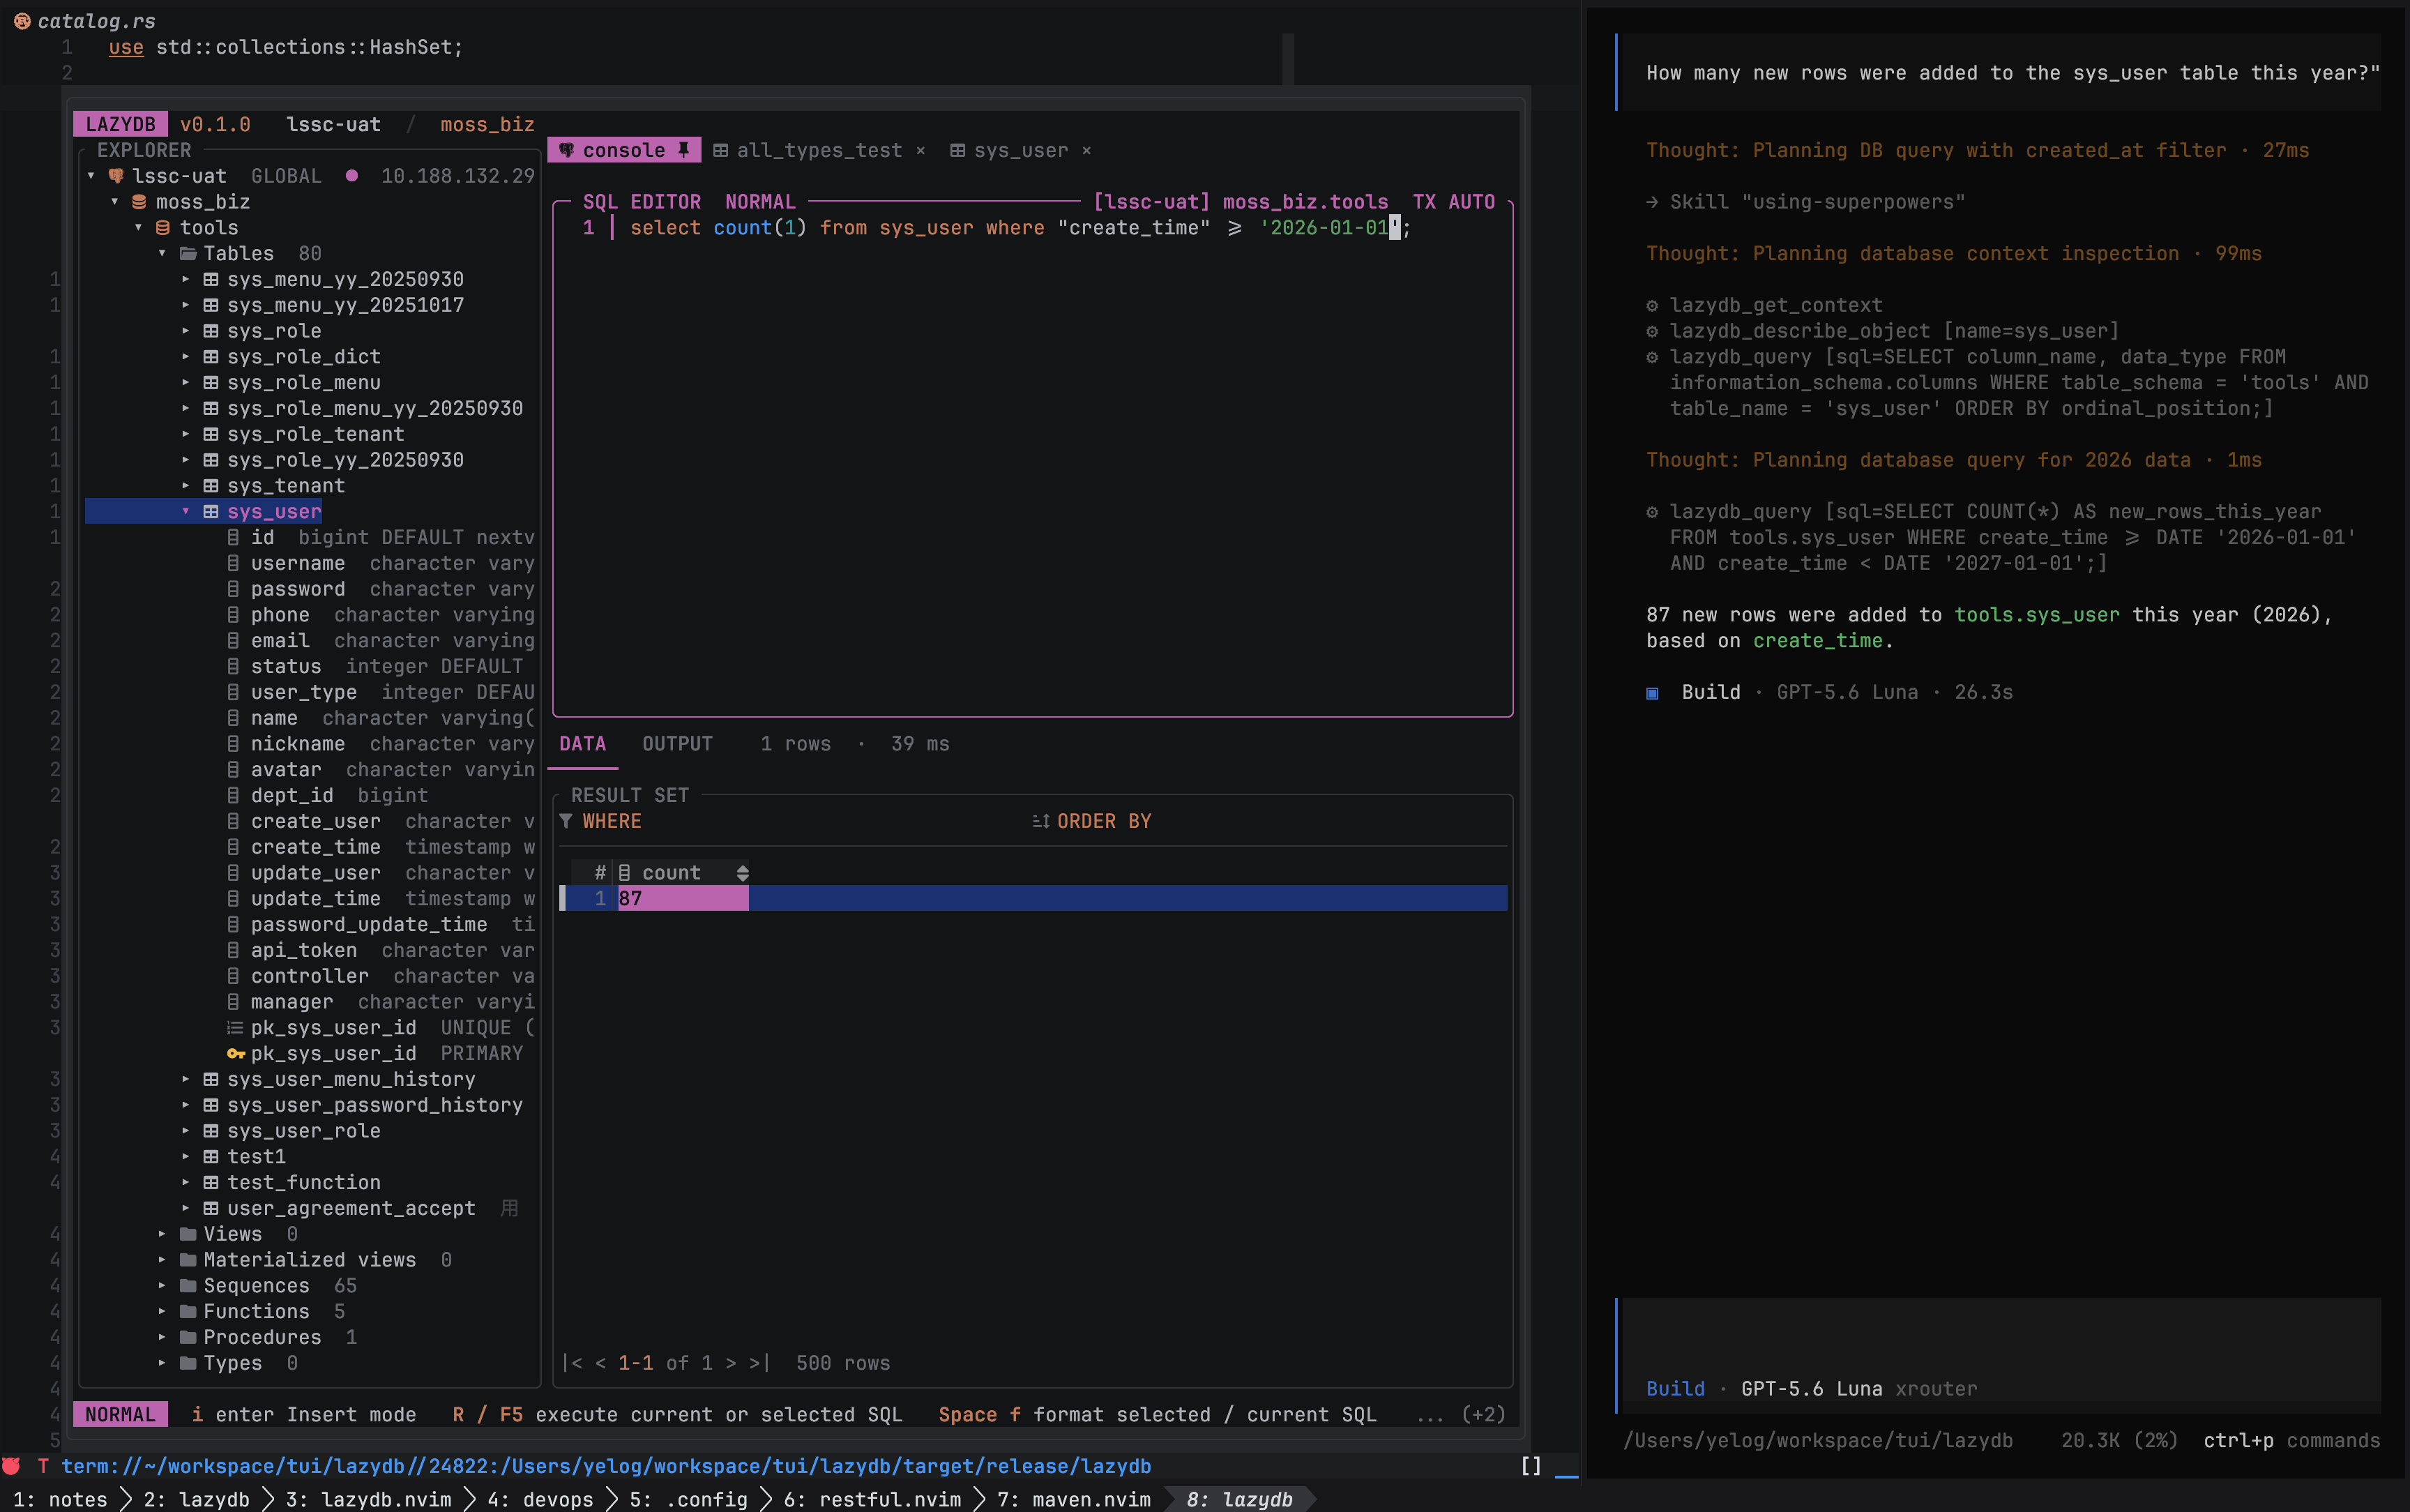The image size is (2410, 1512).
Task: Close the all_types_test tab
Action: 920,151
